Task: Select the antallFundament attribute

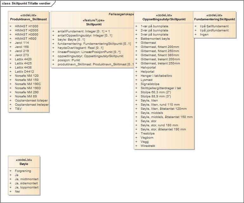Action: [x=83, y=31]
